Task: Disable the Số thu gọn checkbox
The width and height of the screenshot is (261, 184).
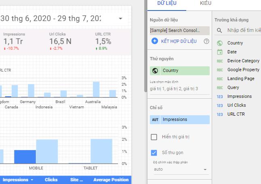Action: (154, 153)
